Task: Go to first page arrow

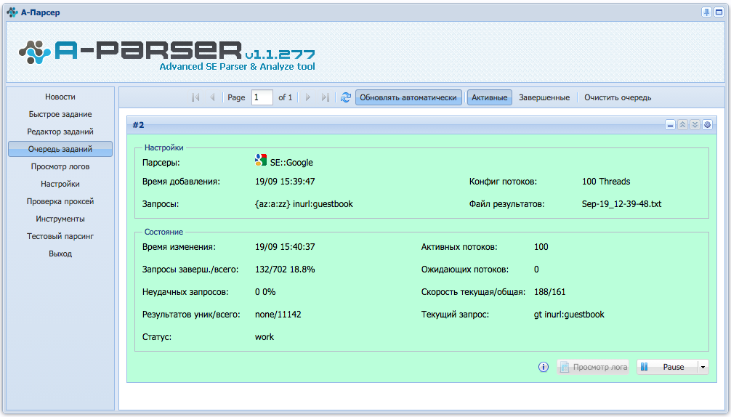Action: click(195, 97)
